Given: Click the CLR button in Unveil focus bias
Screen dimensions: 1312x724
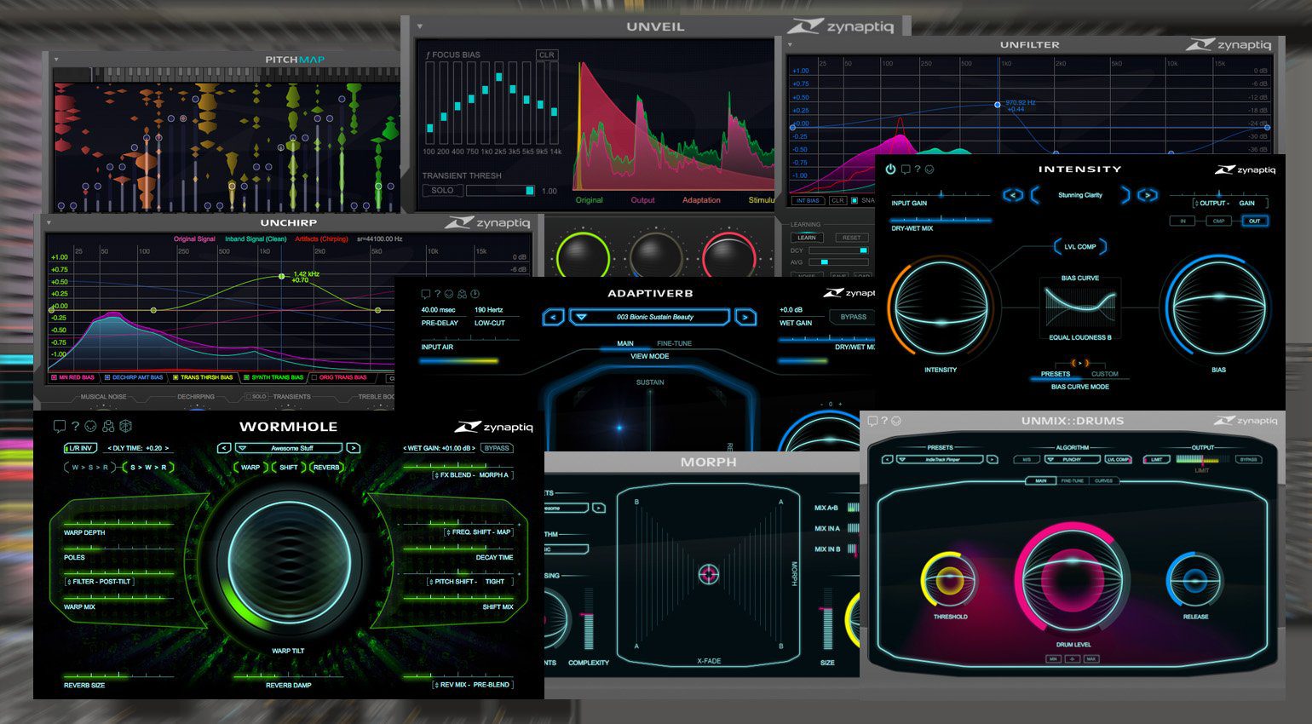Looking at the screenshot, I should click(x=547, y=55).
